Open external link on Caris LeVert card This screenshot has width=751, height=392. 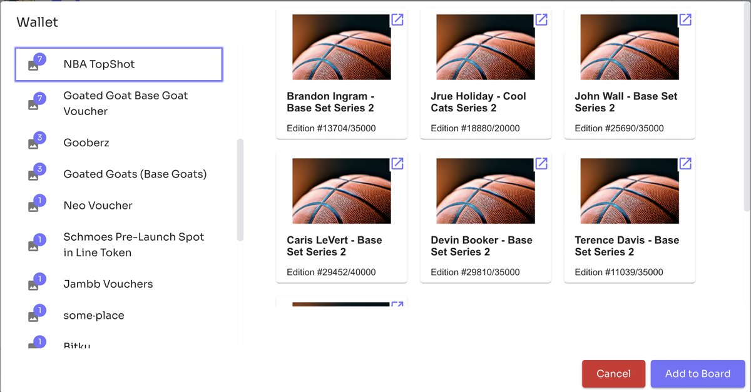(x=397, y=163)
